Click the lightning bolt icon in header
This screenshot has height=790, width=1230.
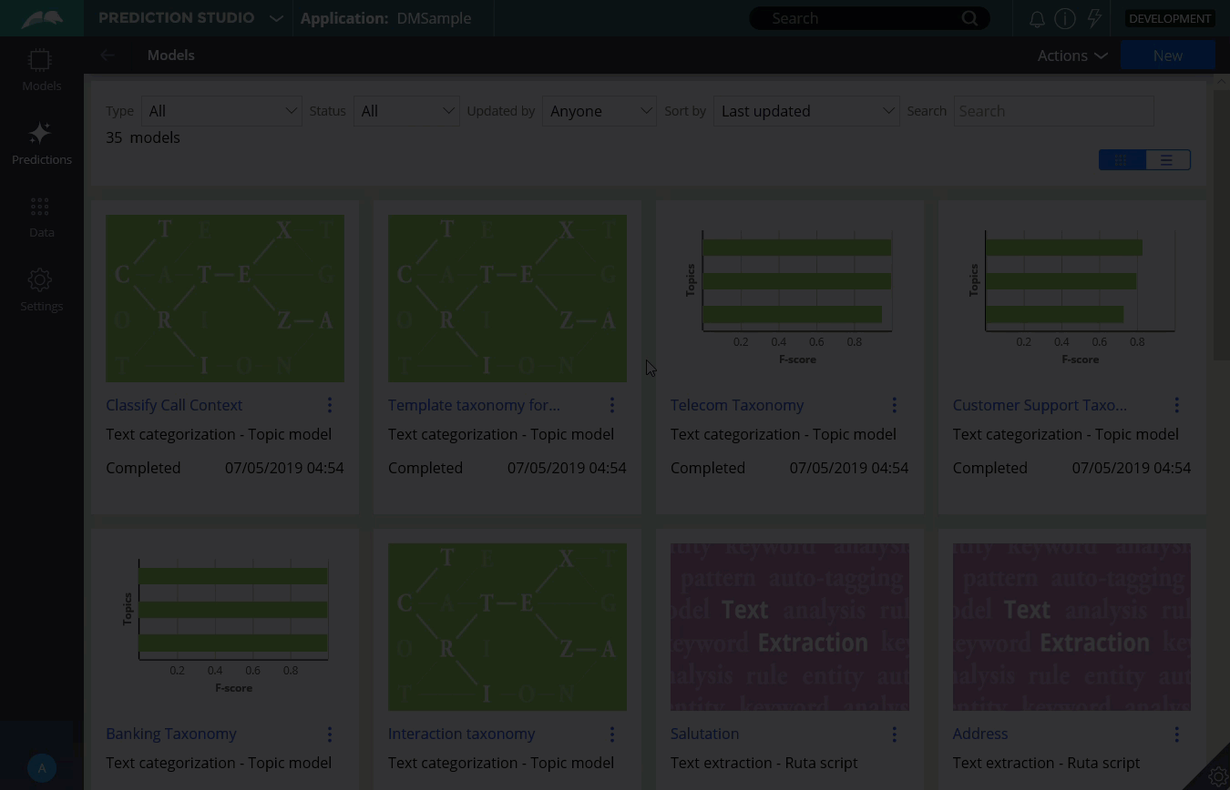pos(1094,18)
